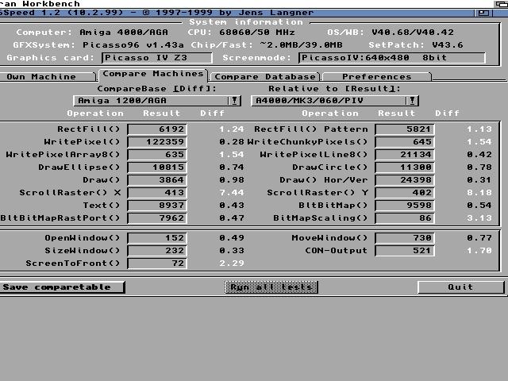508x381 pixels.
Task: Click the window depth gadget in title bar
Action: coord(483,13)
